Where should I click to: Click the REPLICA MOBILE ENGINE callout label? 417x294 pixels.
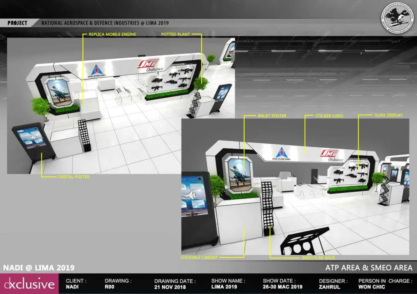[x=112, y=35]
